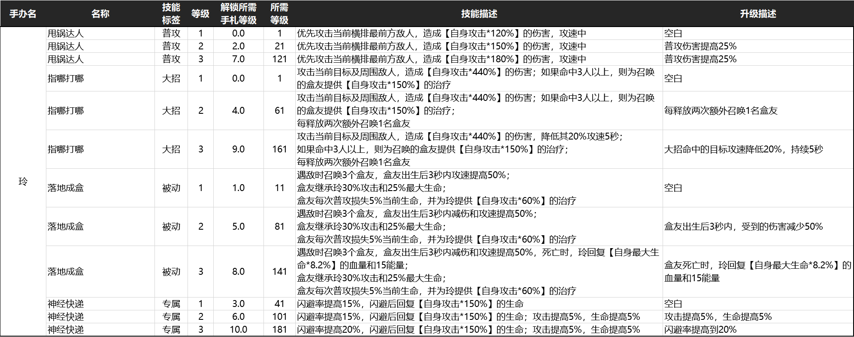Click the "技能标签" header cell
The image size is (854, 337).
point(171,14)
